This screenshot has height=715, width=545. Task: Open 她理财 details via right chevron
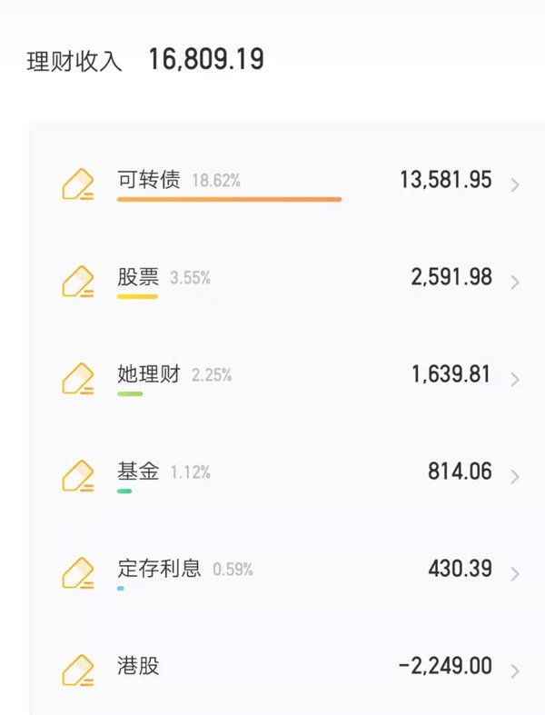[x=515, y=380]
